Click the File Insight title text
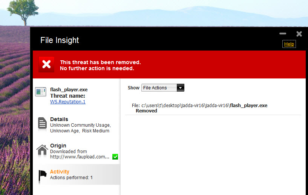The height and width of the screenshot is (195, 308). (60, 40)
